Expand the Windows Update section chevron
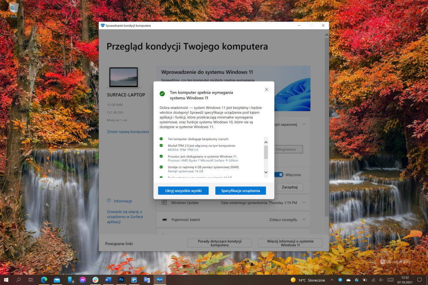The height and width of the screenshot is (285, 428). (x=304, y=203)
